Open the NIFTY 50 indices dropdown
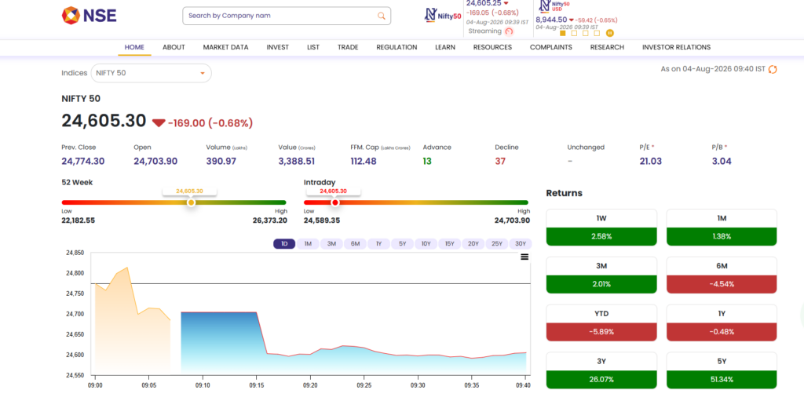This screenshot has height=401, width=804. (x=152, y=73)
